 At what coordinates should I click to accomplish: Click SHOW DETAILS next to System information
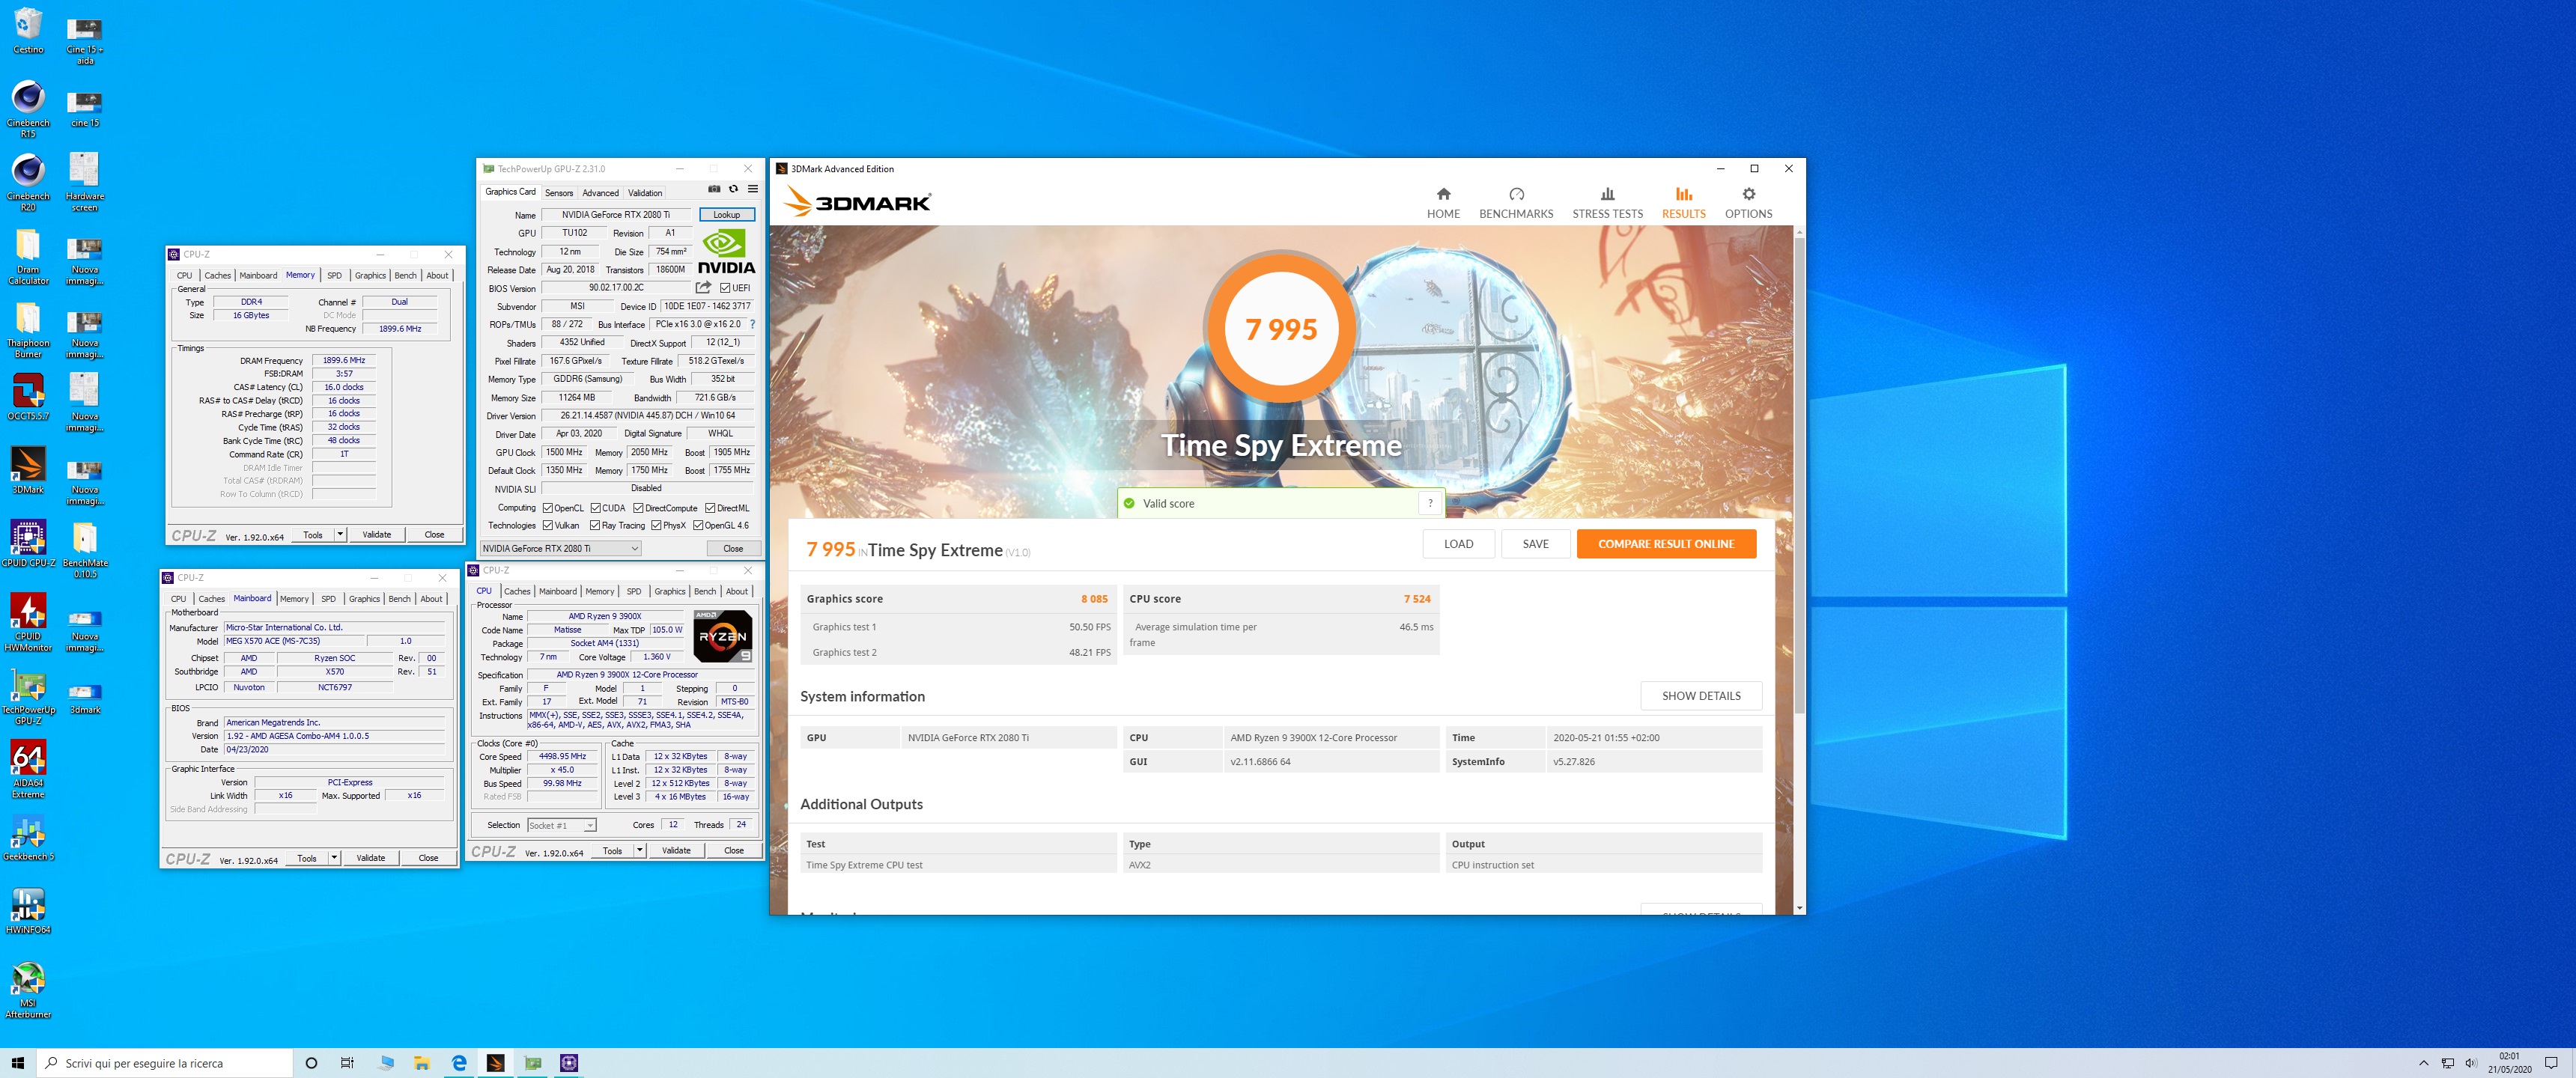(x=1701, y=696)
